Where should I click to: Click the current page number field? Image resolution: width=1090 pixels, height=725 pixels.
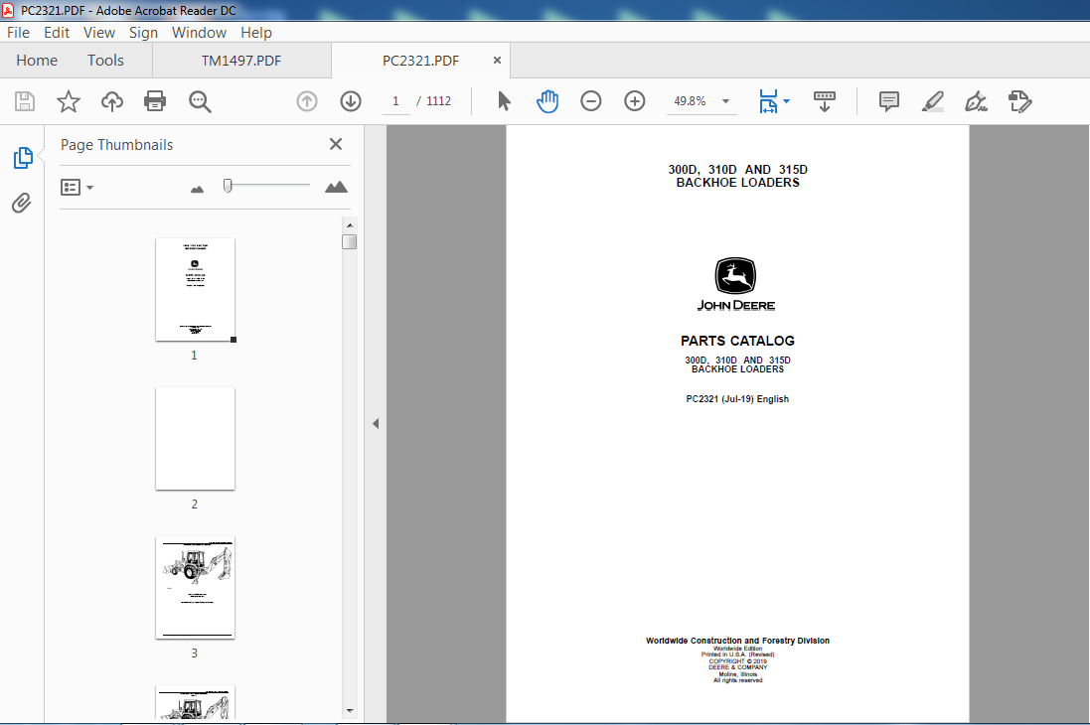coord(395,101)
